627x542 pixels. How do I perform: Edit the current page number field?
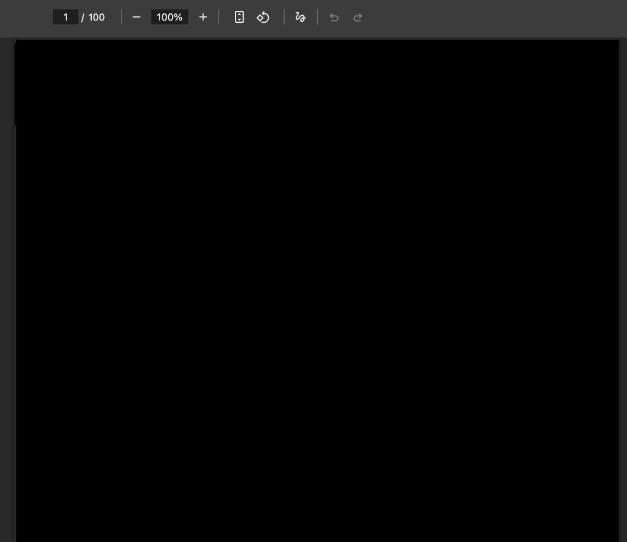(x=65, y=17)
